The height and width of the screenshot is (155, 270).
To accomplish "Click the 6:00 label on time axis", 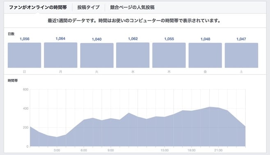I will point(84,150).
